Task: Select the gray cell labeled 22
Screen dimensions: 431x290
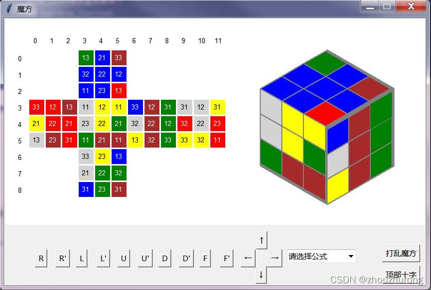Action: point(201,124)
